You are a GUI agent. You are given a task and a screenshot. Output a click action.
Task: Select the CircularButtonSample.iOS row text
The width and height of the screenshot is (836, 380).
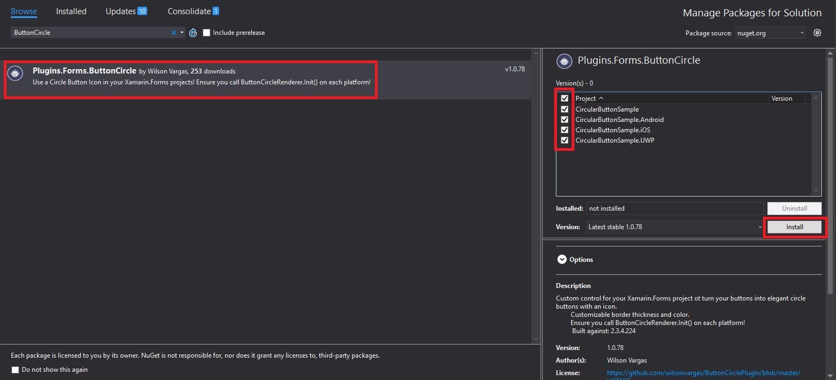613,130
